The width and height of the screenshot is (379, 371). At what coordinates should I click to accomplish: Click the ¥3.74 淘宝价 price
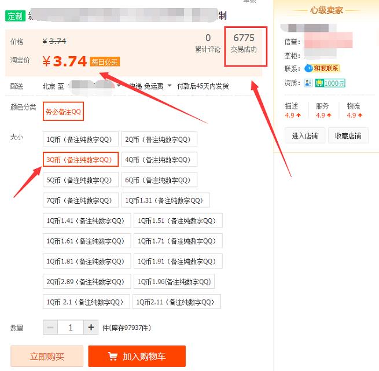click(x=65, y=61)
